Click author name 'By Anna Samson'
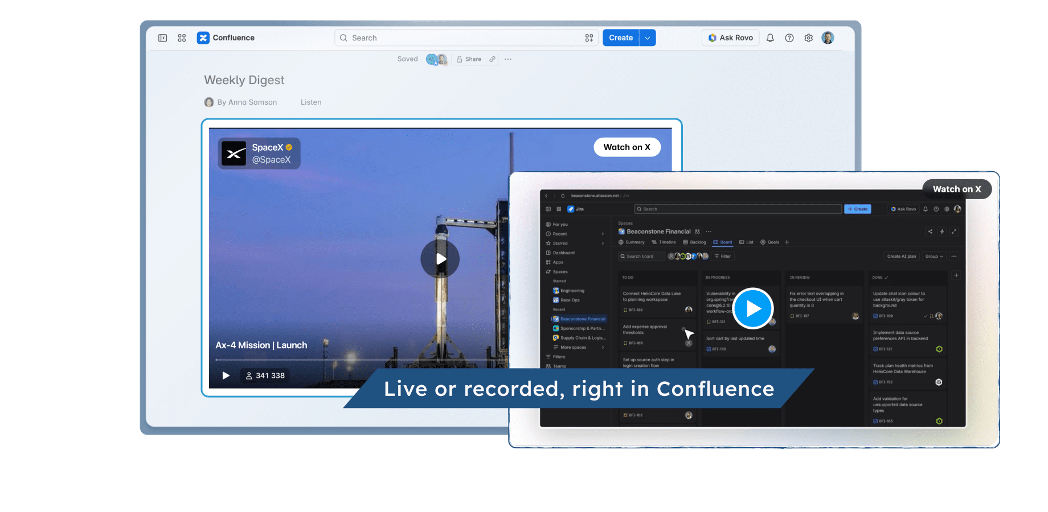Viewport: 1048px width, 512px height. point(247,102)
